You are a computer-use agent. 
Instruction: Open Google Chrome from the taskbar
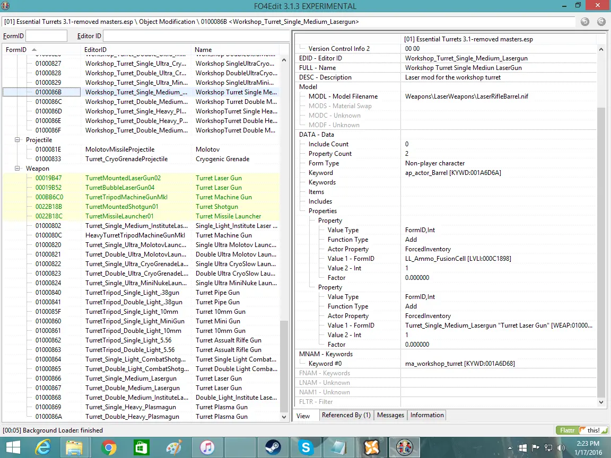coord(109,447)
